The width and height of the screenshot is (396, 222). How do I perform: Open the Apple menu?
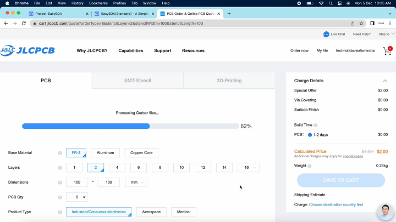tap(7, 3)
